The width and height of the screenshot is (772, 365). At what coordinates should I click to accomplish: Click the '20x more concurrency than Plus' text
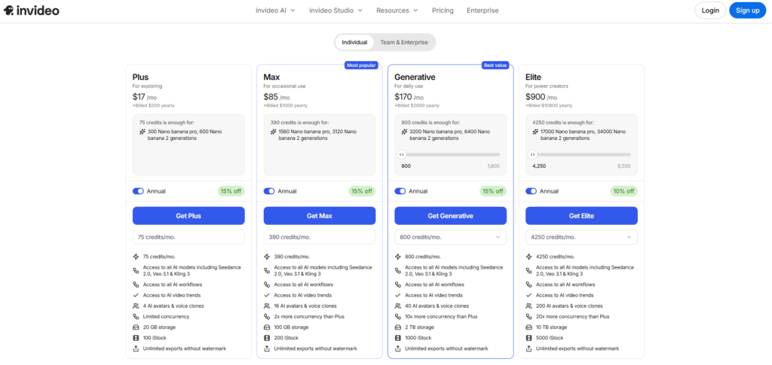(573, 316)
